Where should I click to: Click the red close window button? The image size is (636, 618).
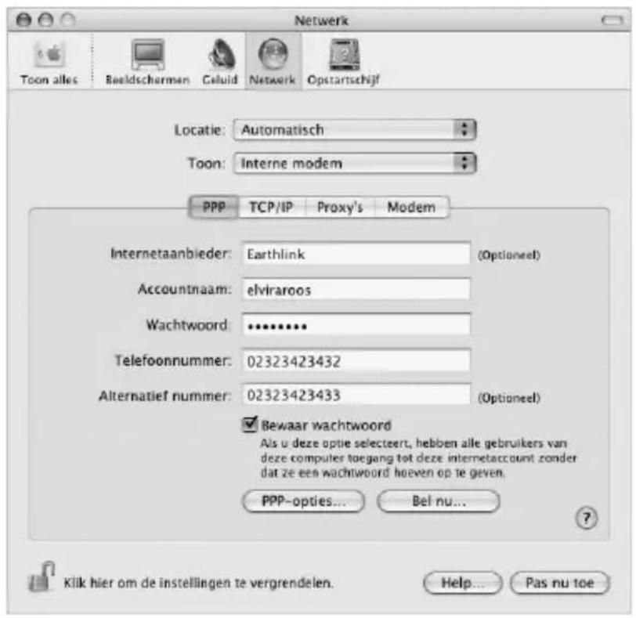[23, 20]
